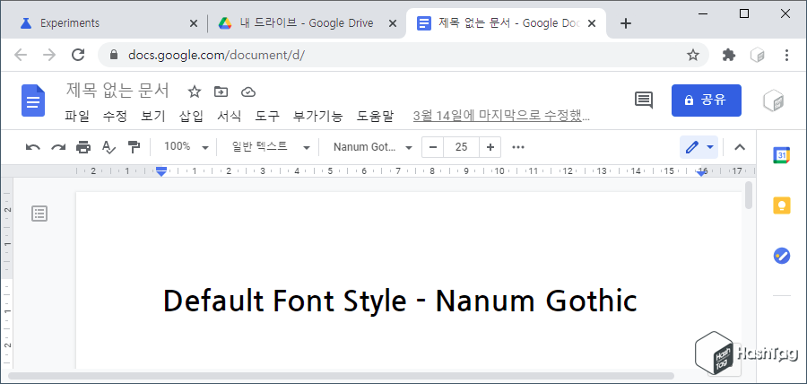Decrease font size with minus button
Viewport: 807px width, 384px height.
(433, 147)
